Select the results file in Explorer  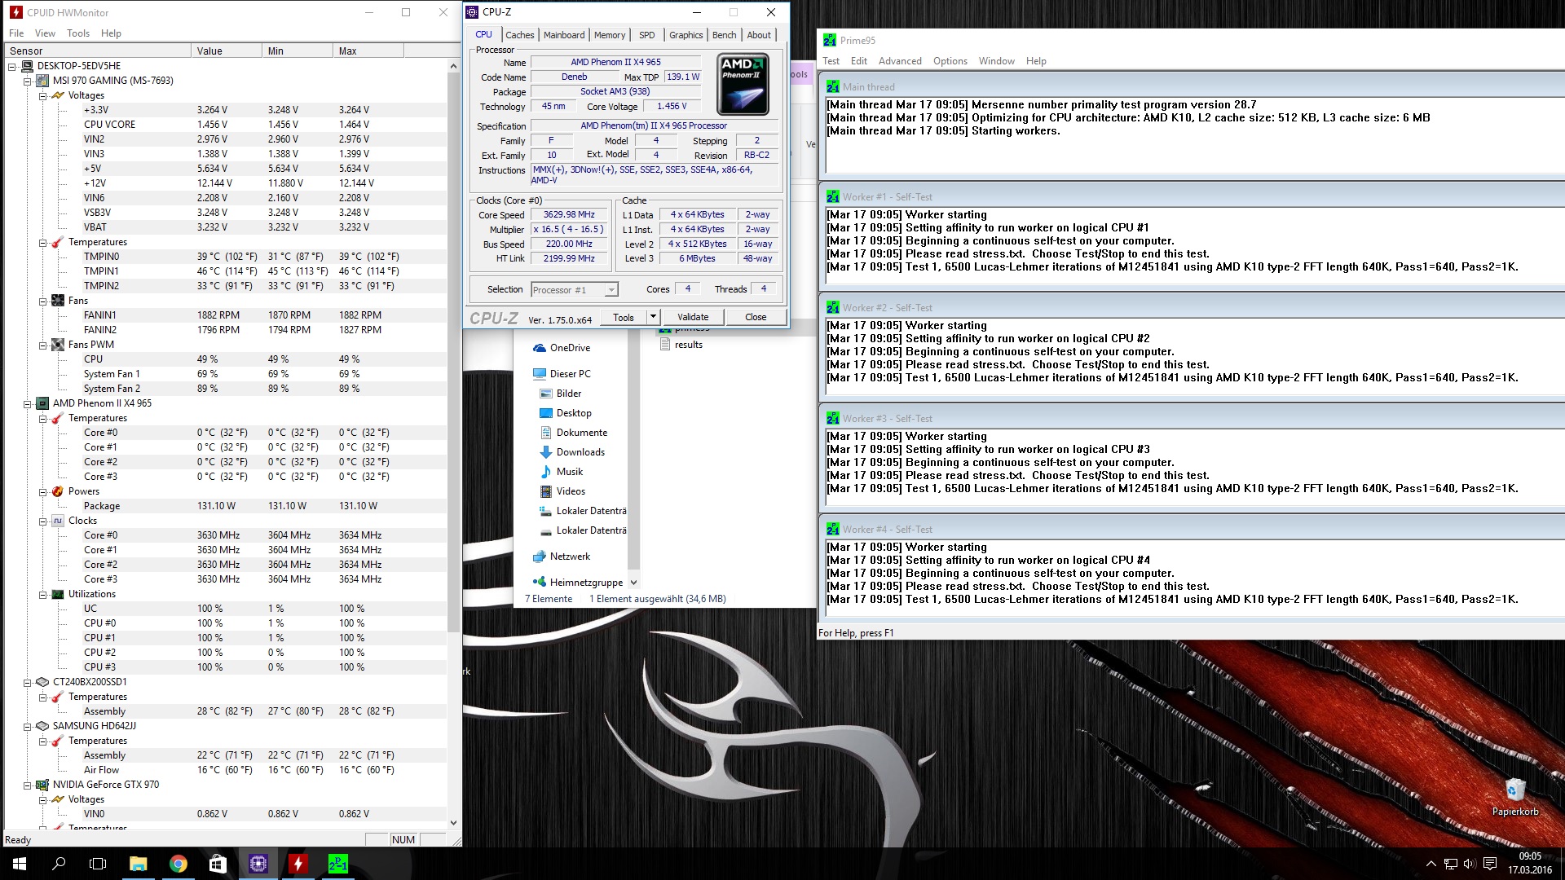[681, 345]
